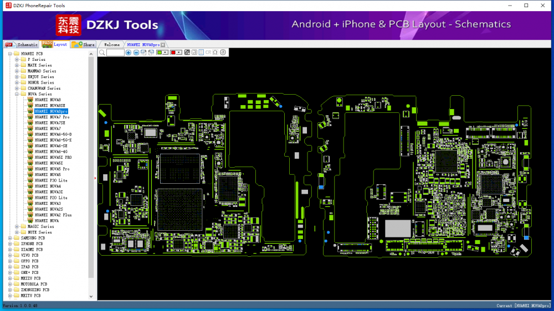
Task: Click the rotate clockwise board icon
Action: pyautogui.click(x=143, y=53)
